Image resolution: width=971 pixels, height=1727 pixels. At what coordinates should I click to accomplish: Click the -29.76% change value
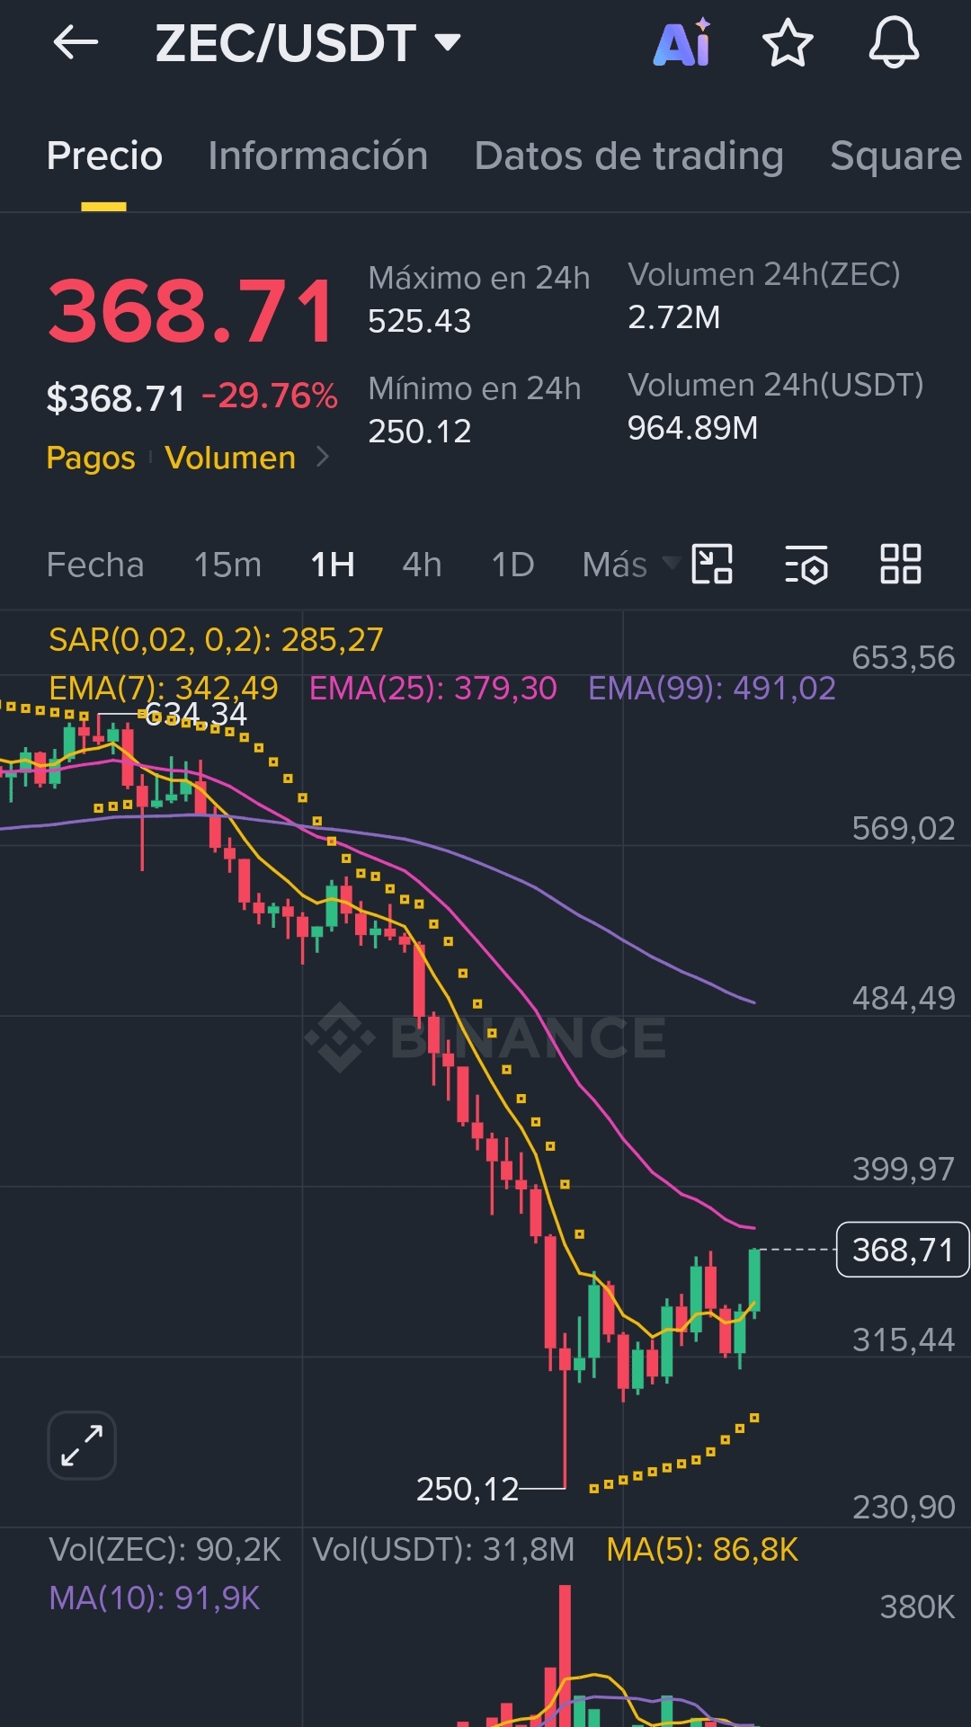(x=270, y=396)
